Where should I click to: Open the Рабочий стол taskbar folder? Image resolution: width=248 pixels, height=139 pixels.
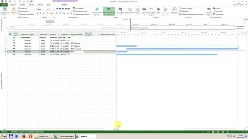pyautogui.click(x=44, y=136)
